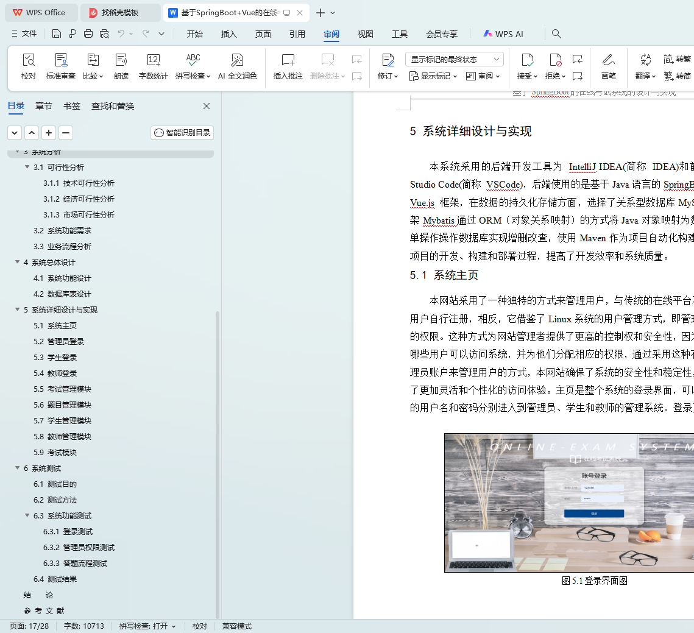
Task: Toggle 拼写检查 status in status bar
Action: pyautogui.click(x=147, y=626)
